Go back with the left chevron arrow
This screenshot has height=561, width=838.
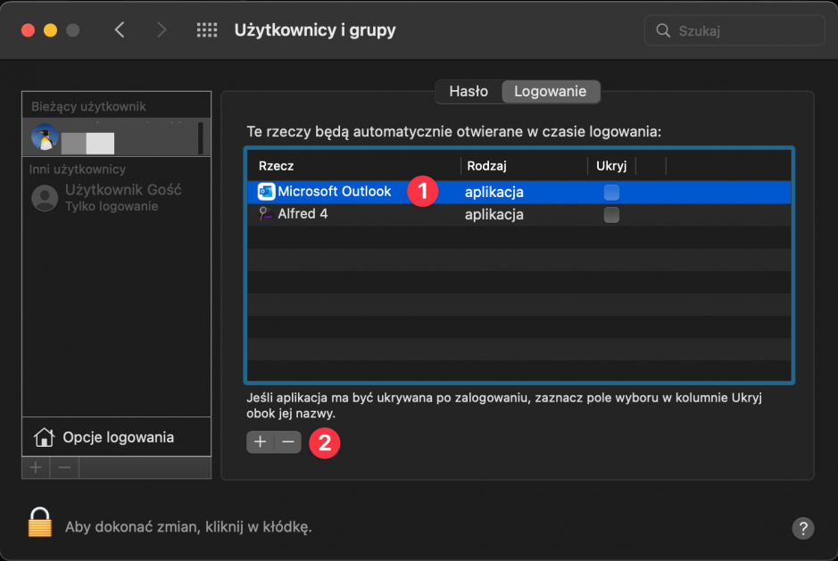pyautogui.click(x=120, y=30)
